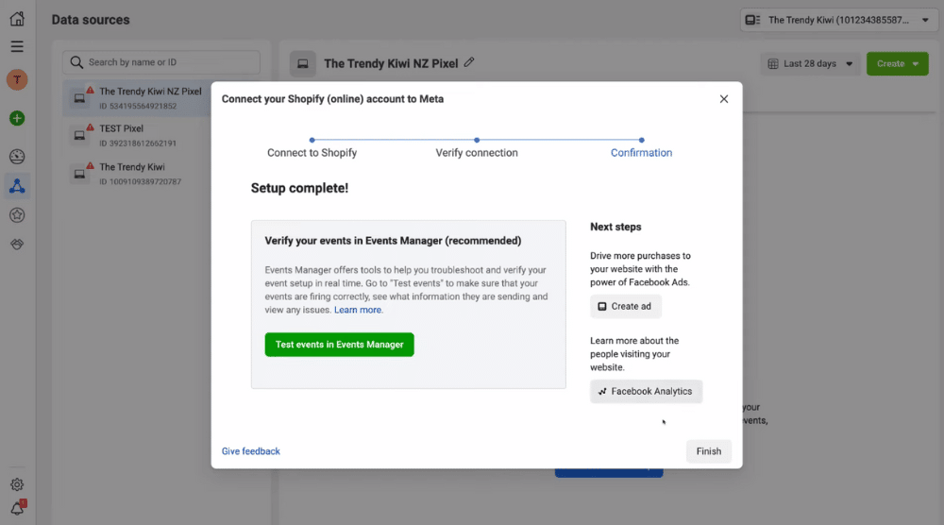Open the Partner integrations handshake icon
944x525 pixels.
17,244
